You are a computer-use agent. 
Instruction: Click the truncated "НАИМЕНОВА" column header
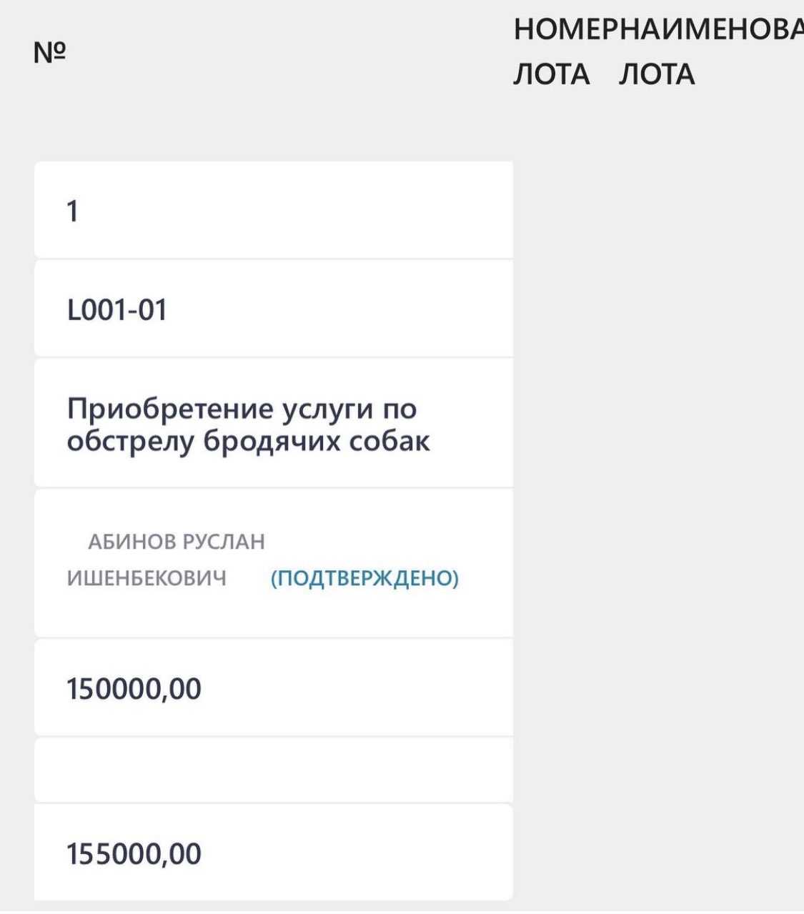pos(710,30)
